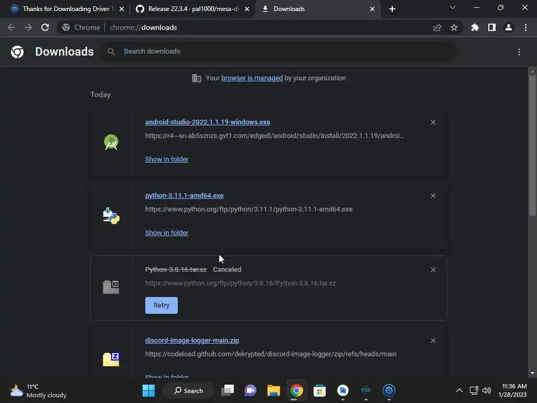This screenshot has width=537, height=403.
Task: Open the weather widget showing 11°C
Action: tap(38, 390)
